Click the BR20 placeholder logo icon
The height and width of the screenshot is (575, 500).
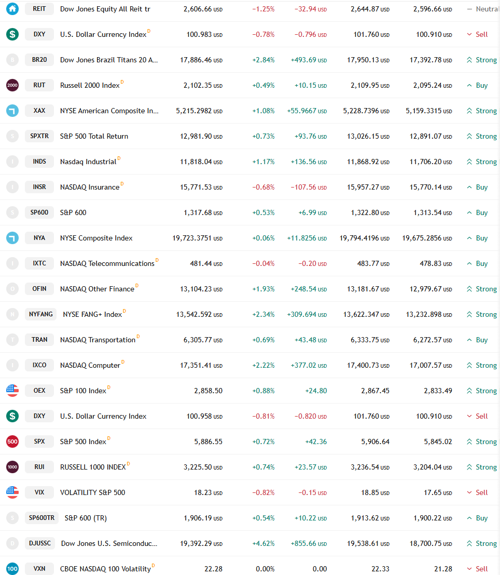(12, 59)
